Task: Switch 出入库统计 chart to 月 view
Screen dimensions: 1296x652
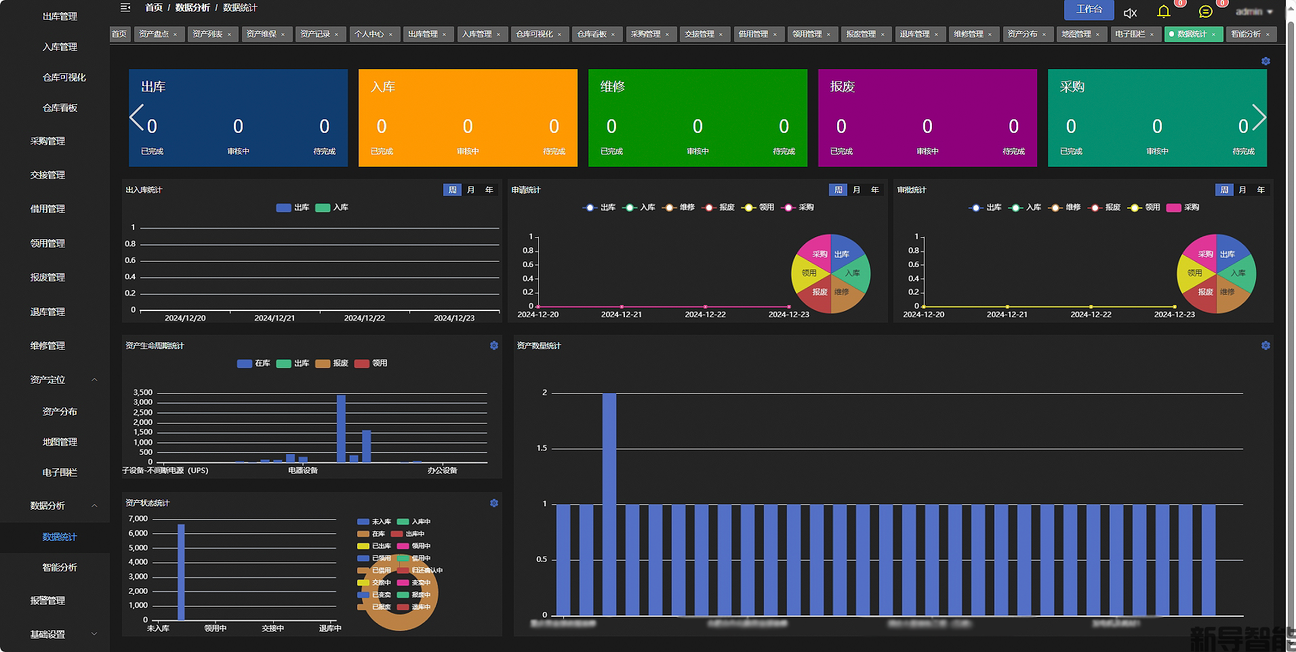Action: pos(471,190)
